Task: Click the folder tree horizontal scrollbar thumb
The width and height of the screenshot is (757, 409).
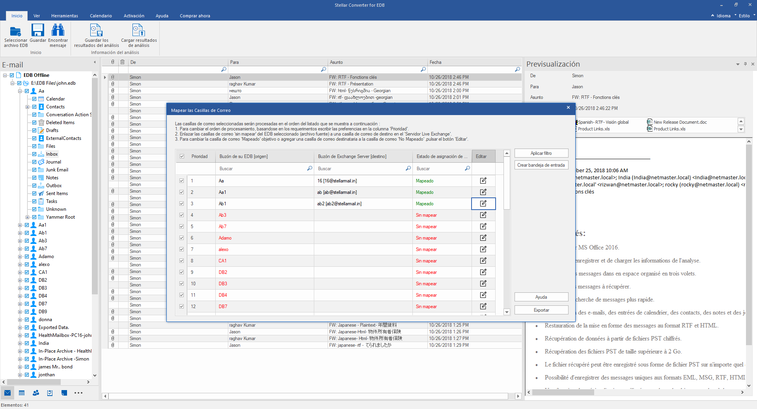Action: pyautogui.click(x=34, y=382)
